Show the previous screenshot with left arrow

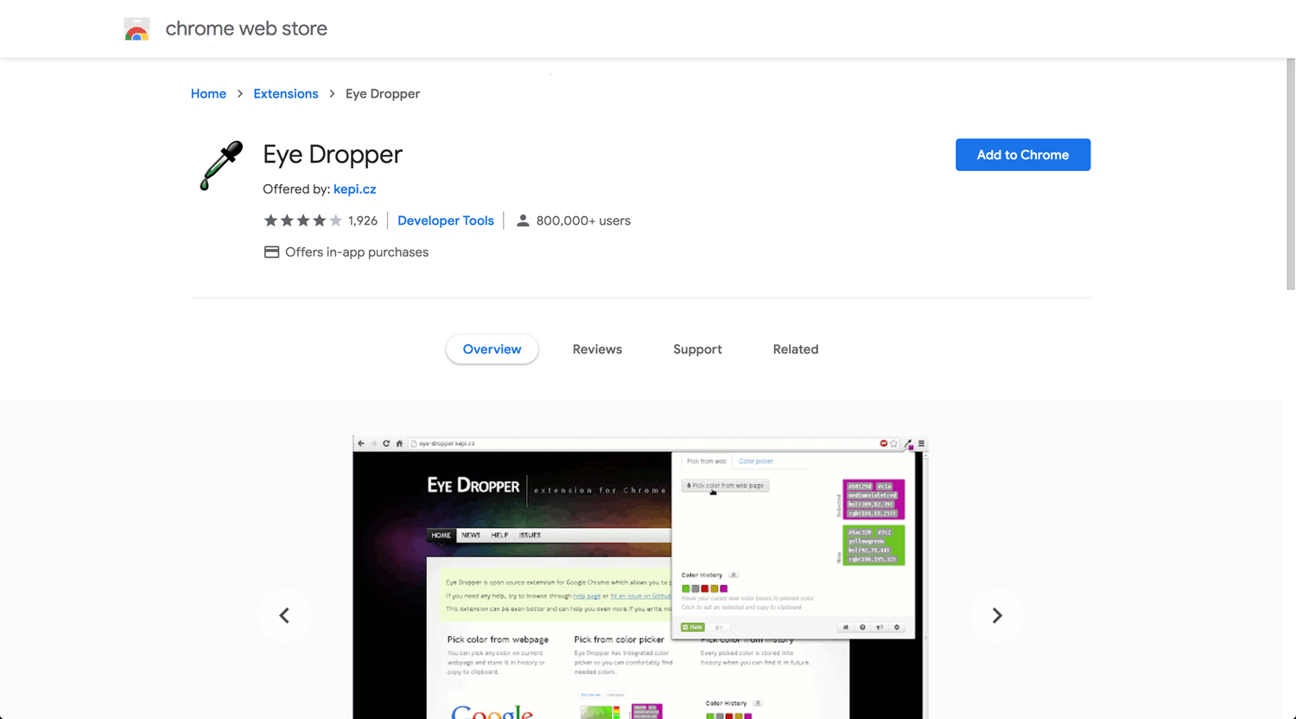tap(284, 615)
